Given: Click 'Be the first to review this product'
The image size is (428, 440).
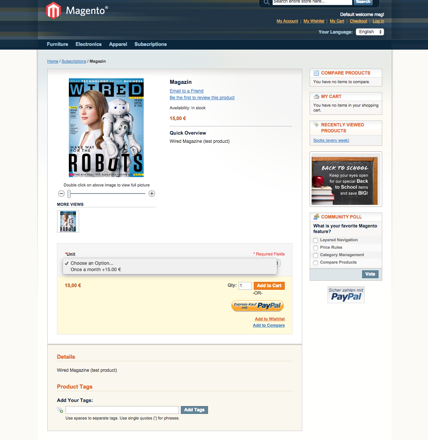Looking at the screenshot, I should click(202, 98).
